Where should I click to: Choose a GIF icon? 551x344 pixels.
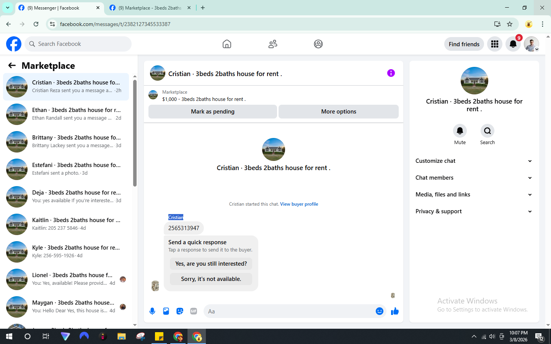click(194, 311)
